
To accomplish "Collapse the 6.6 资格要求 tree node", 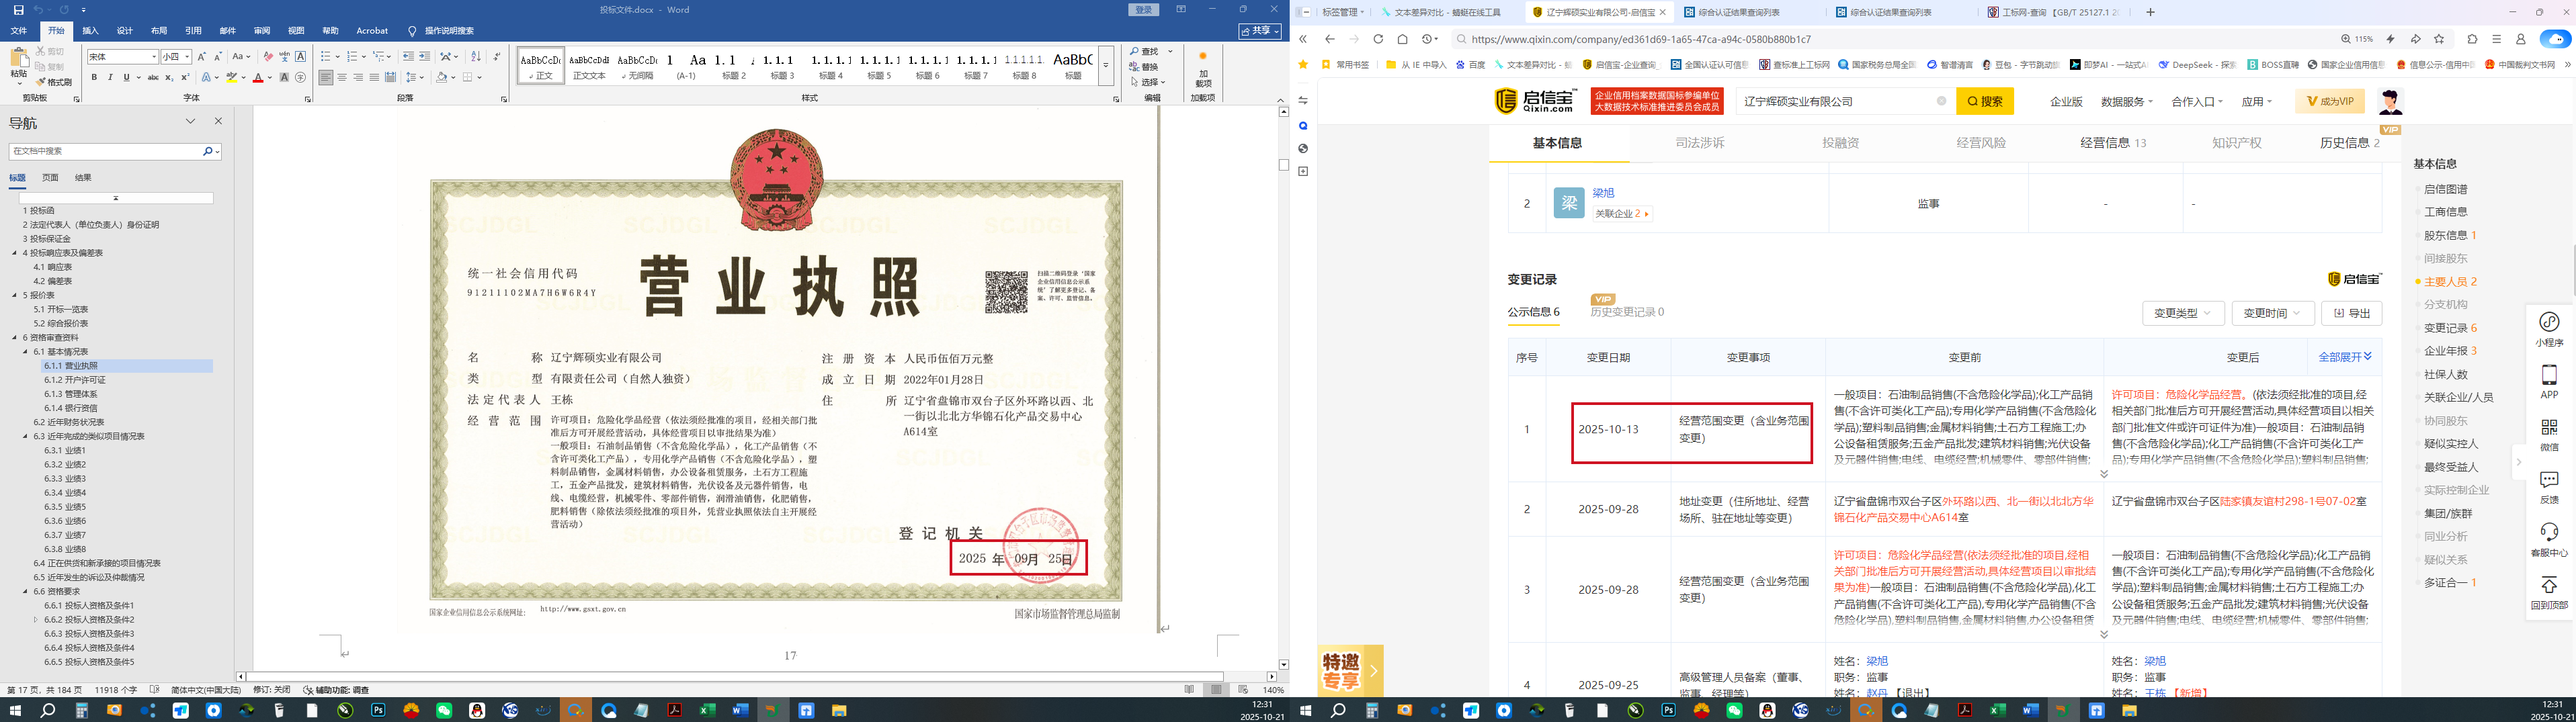I will [x=26, y=591].
